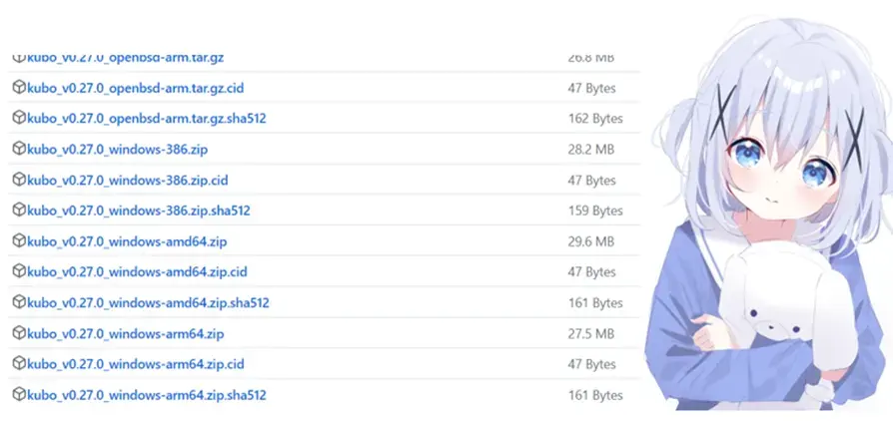Click the package icon beside openbsd-arm.tar.gz.sha512
Image resolution: width=893 pixels, height=421 pixels.
click(19, 119)
